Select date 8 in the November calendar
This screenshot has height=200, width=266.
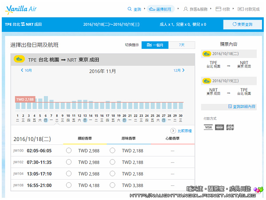click(57, 118)
